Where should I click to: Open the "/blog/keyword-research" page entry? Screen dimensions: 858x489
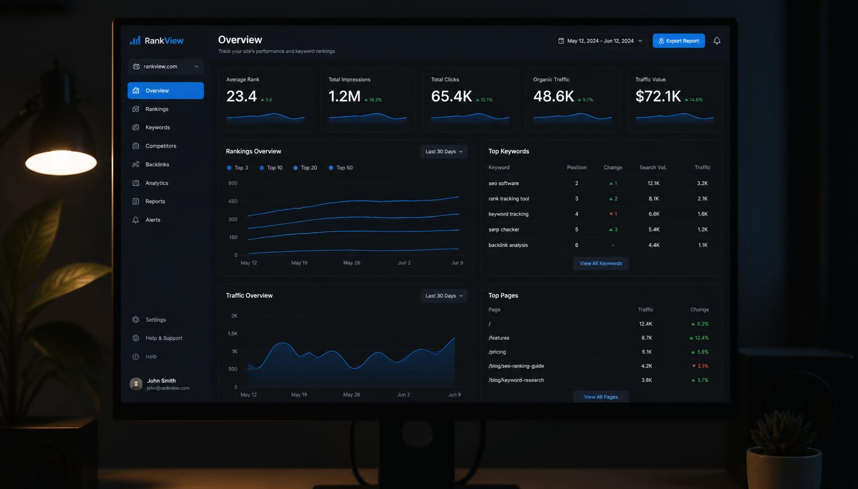click(516, 380)
